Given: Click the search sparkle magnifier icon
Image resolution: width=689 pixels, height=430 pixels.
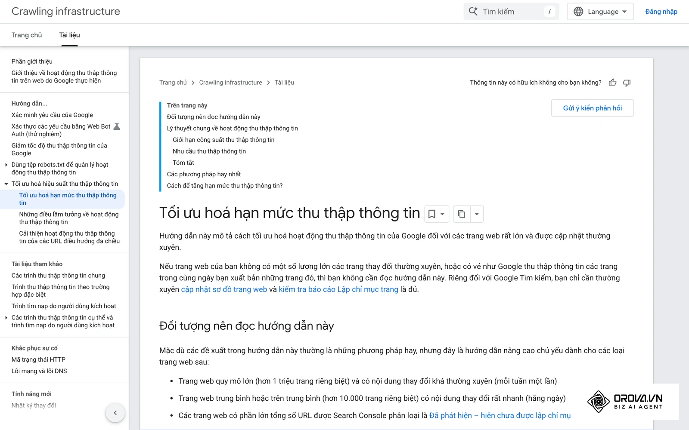Looking at the screenshot, I should [473, 12].
